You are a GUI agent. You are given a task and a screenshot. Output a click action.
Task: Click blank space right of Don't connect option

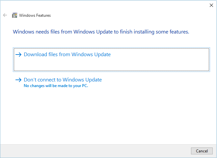click(155, 82)
